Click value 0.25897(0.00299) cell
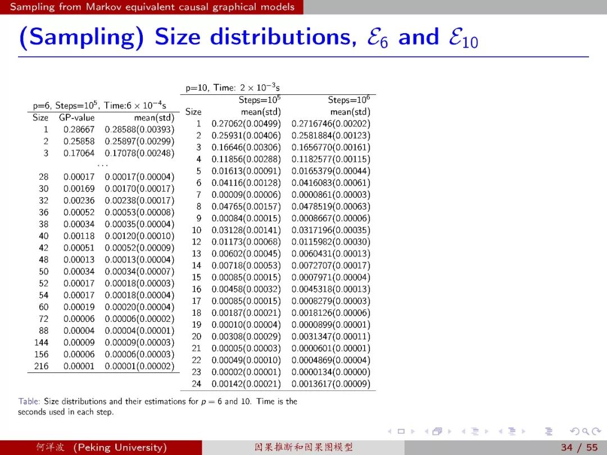607x455 pixels. tap(139, 142)
